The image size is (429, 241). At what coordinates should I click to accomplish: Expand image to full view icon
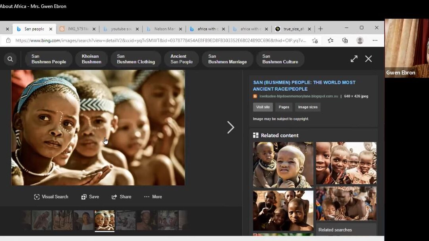[x=354, y=59]
